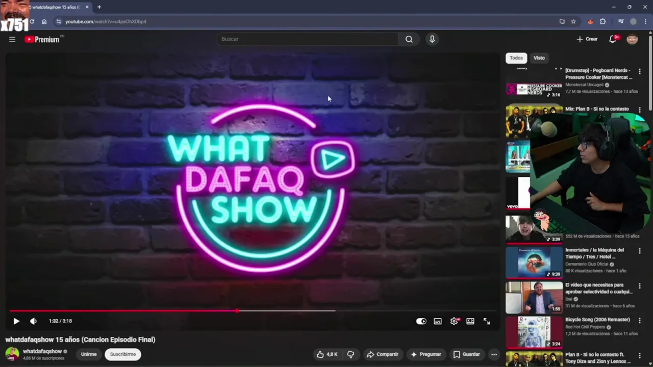This screenshot has width=653, height=367.
Task: Mute the video with speaker icon
Action: coord(33,321)
